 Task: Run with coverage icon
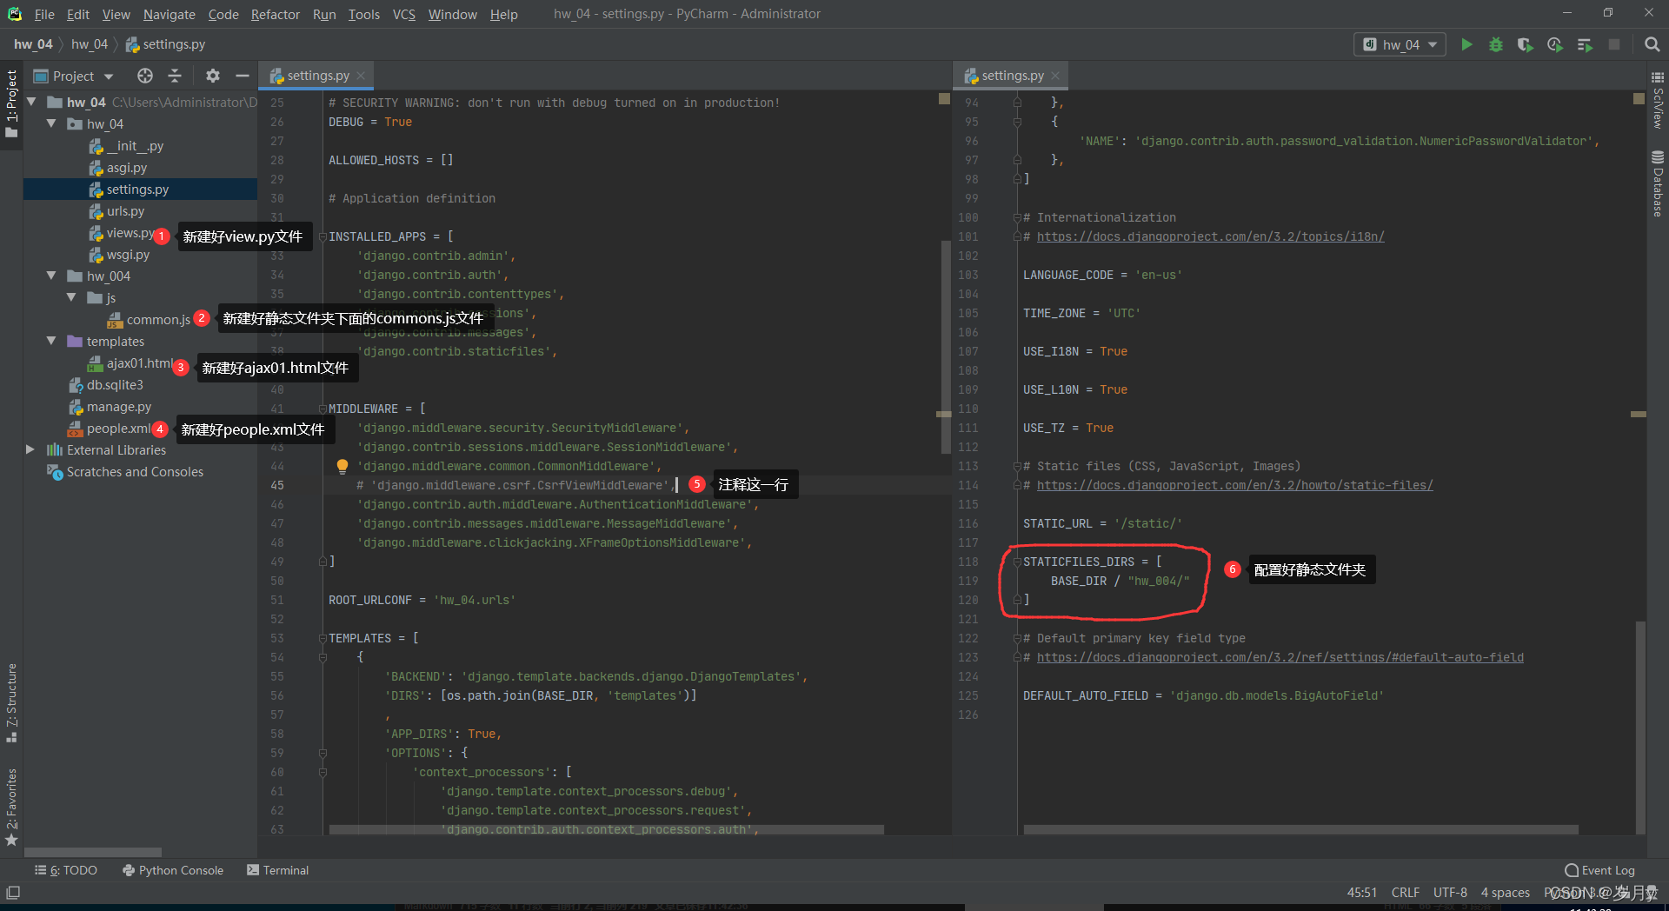[x=1526, y=44]
